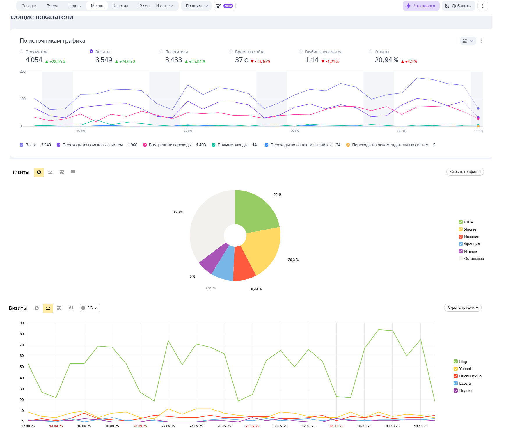Open the date range 12 сен — 11 окт dropdown
Viewport: 506px width, 433px height.
(x=155, y=6)
